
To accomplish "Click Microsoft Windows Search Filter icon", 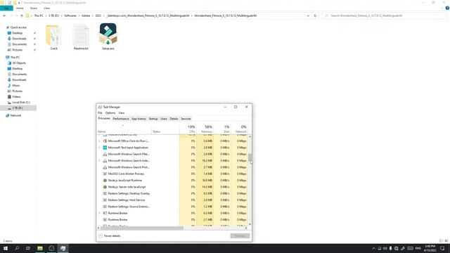I will [105, 154].
